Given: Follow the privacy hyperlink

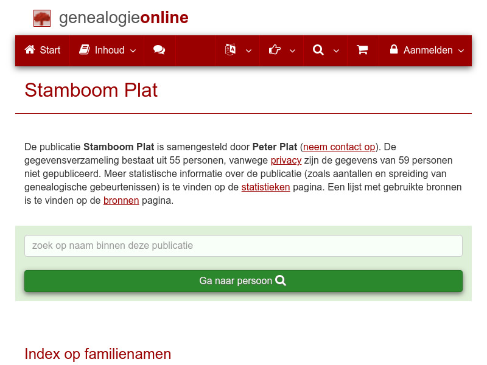Looking at the screenshot, I should coord(286,160).
